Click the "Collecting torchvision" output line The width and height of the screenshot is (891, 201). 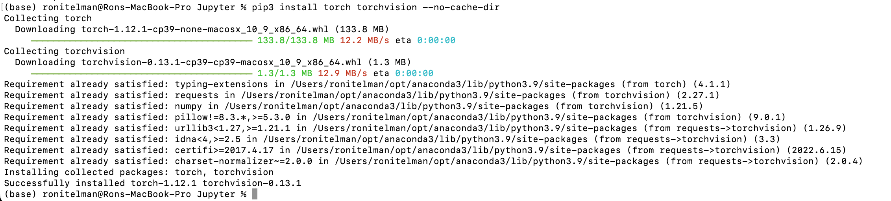click(x=64, y=51)
